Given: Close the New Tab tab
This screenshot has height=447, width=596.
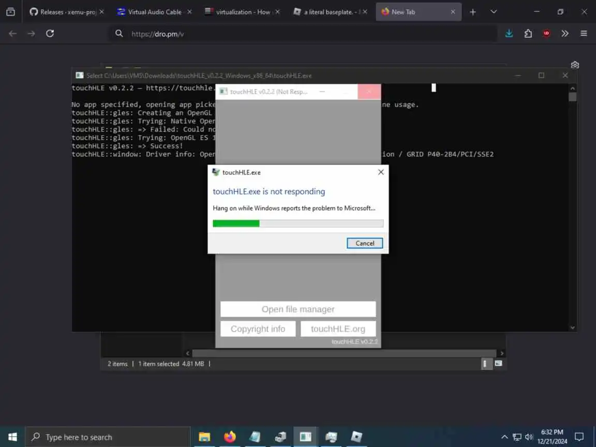Looking at the screenshot, I should tap(453, 12).
